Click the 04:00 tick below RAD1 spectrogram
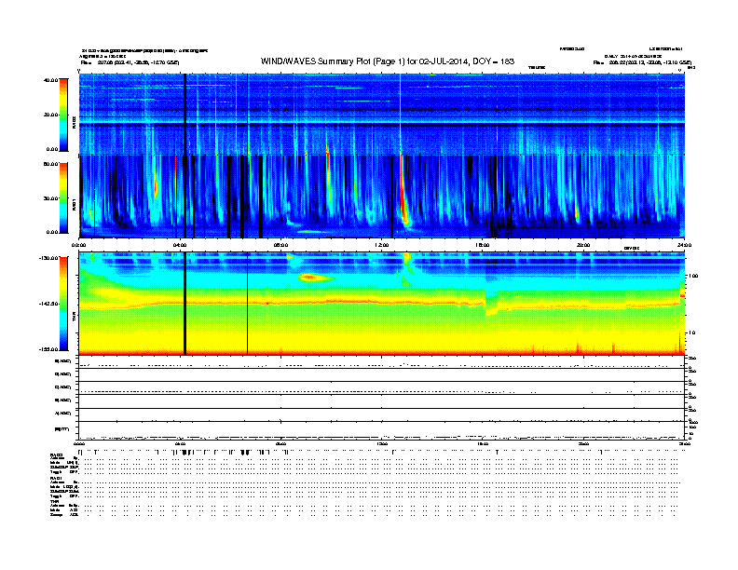 (x=180, y=245)
